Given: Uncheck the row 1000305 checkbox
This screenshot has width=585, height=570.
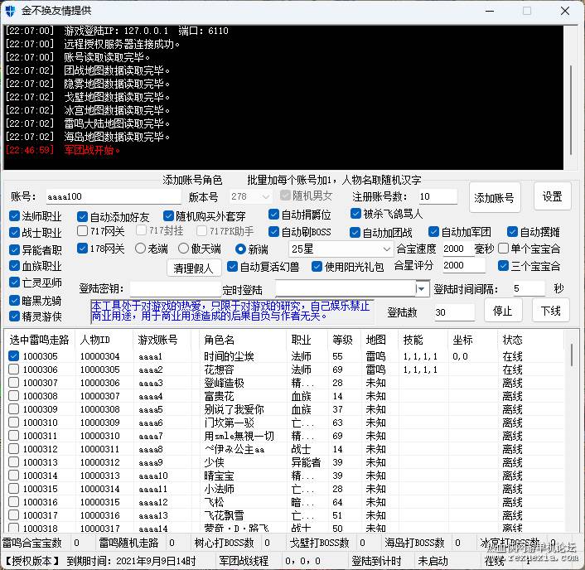Looking at the screenshot, I should tap(14, 356).
